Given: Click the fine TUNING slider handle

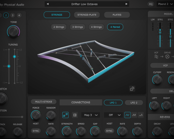Looking at the screenshot, I should point(9,66).
